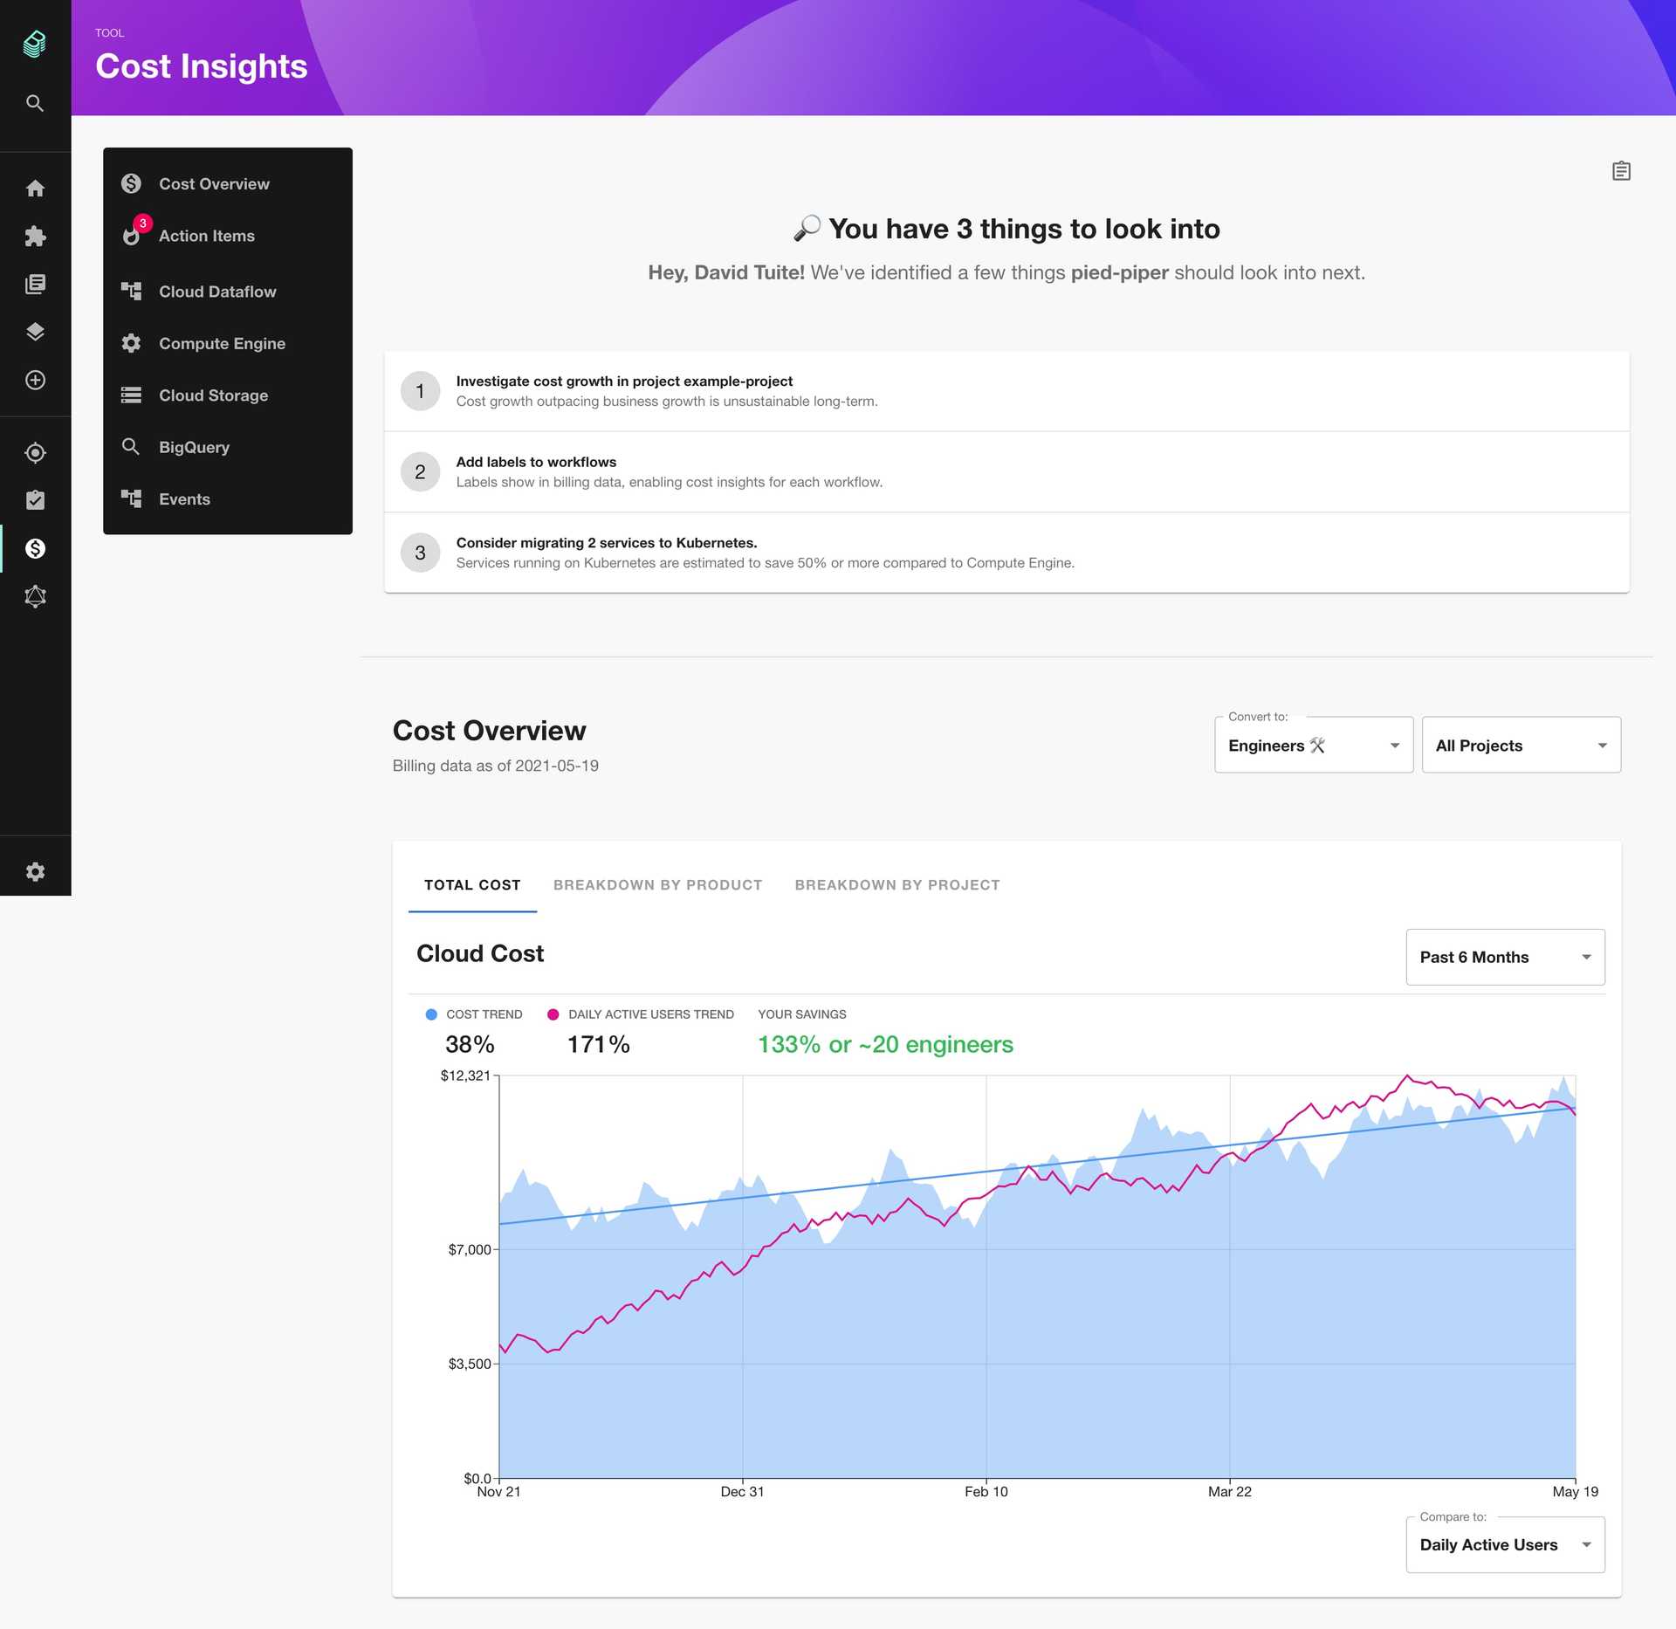The height and width of the screenshot is (1629, 1676).
Task: Click the $12,321 y-axis label
Action: pos(465,1076)
